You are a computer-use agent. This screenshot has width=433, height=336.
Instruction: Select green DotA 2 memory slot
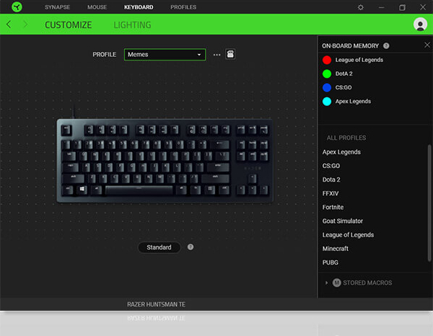coord(327,74)
